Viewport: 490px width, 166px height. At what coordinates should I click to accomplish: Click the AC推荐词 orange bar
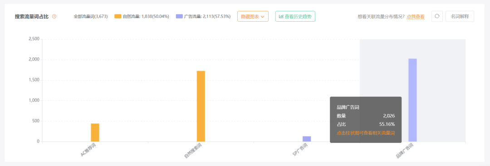(x=95, y=133)
